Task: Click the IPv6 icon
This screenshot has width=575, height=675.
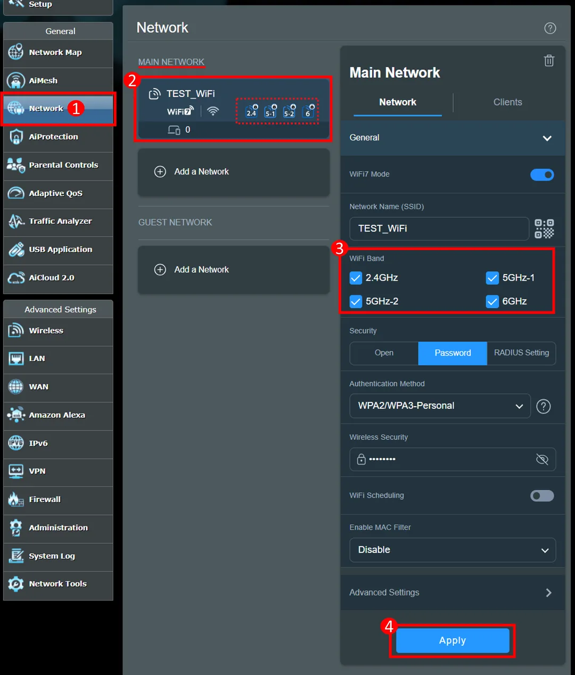Action: click(16, 443)
